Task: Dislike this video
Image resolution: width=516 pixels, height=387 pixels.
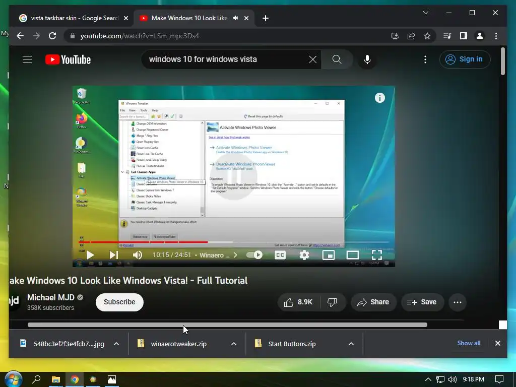Action: click(x=333, y=302)
